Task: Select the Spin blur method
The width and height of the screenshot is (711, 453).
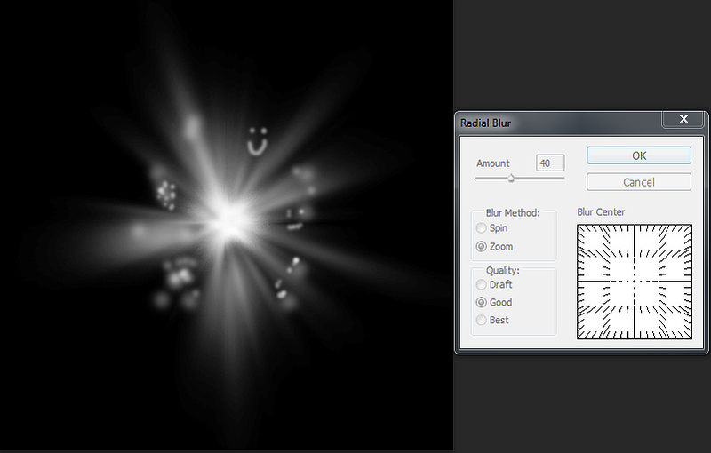Action: click(481, 228)
